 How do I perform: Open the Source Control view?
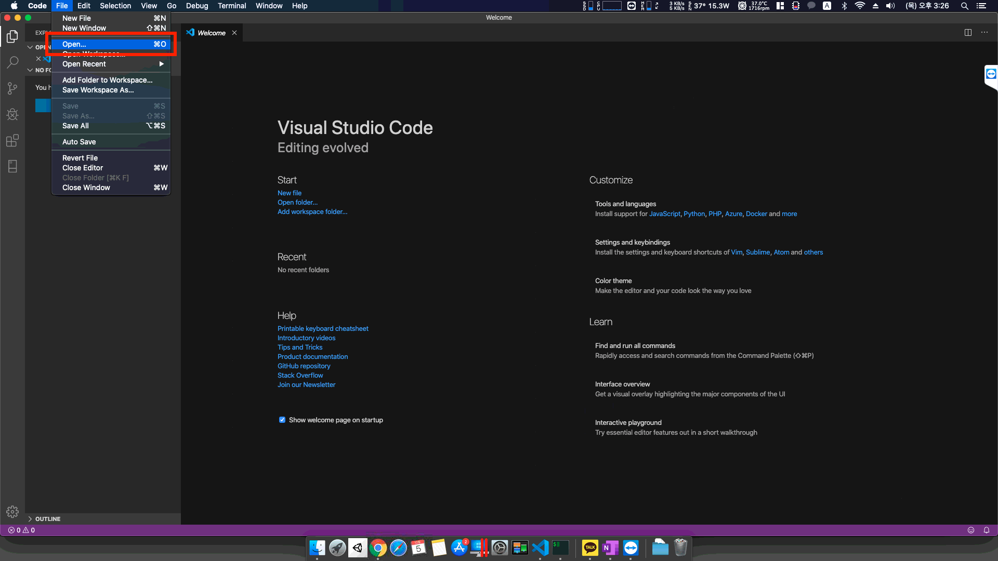pyautogui.click(x=12, y=88)
